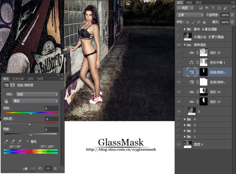Click the 色相 hue value field
The width and height of the screenshot is (236, 174).
pyautogui.click(x=52, y=108)
